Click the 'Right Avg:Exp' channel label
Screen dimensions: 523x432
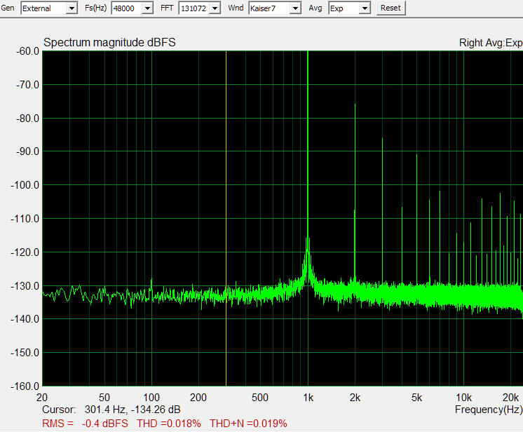491,43
